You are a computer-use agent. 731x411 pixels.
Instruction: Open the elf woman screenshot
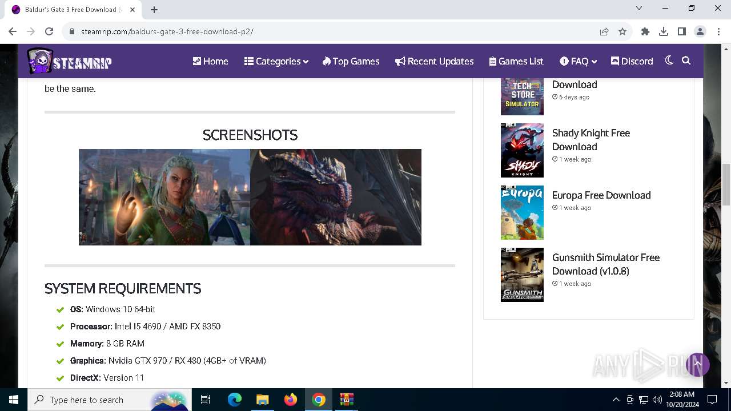coord(164,197)
